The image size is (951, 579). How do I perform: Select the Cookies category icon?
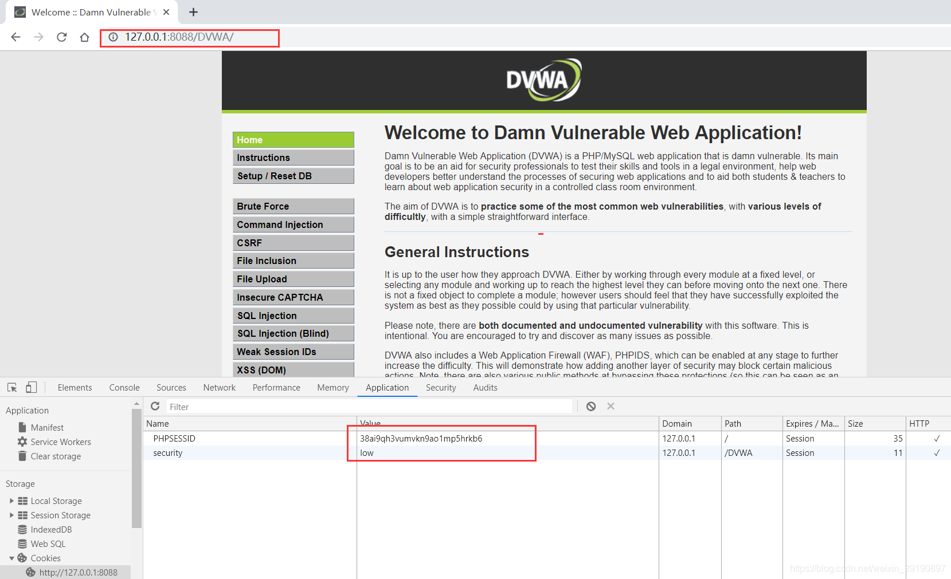pos(22,558)
